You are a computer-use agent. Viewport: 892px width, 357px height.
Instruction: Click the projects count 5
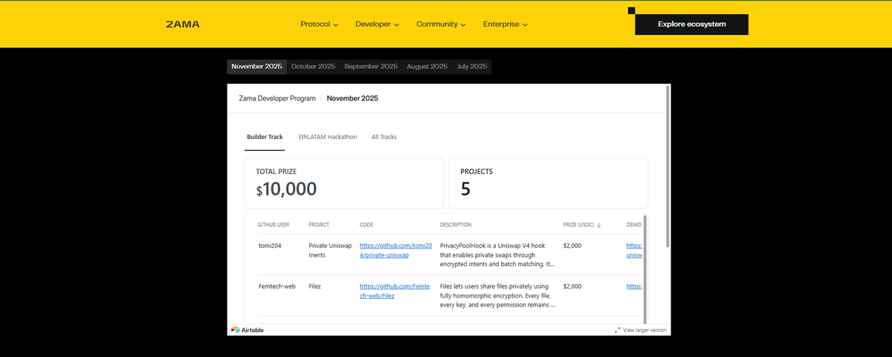[465, 190]
